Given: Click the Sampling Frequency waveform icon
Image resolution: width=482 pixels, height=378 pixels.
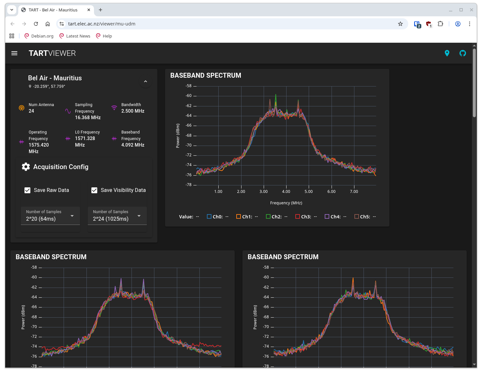Looking at the screenshot, I should coord(68,111).
